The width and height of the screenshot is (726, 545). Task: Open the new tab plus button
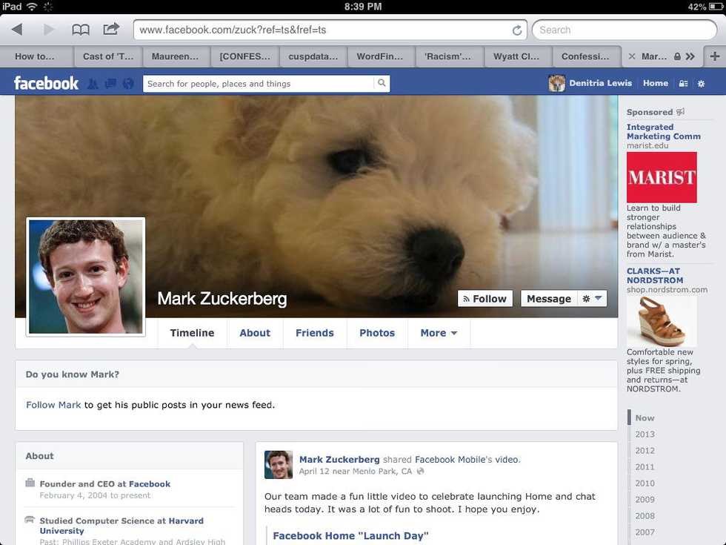(715, 56)
